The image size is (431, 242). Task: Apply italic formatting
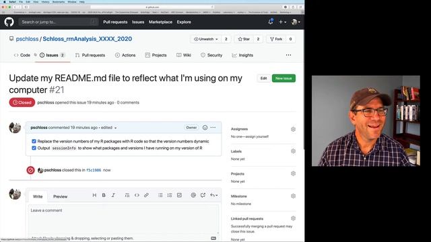coord(113,195)
